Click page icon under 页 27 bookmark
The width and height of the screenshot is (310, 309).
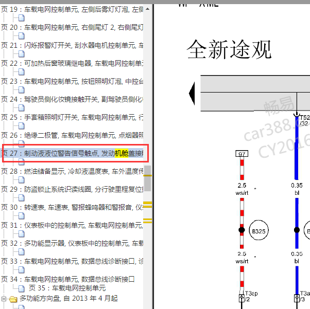[x=21, y=162]
